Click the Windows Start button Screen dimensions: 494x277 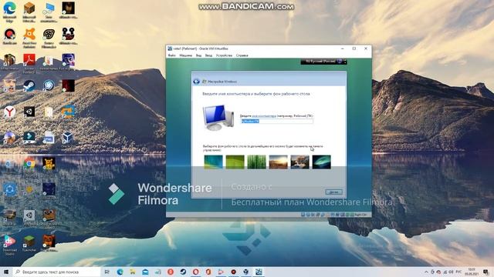tap(5, 272)
